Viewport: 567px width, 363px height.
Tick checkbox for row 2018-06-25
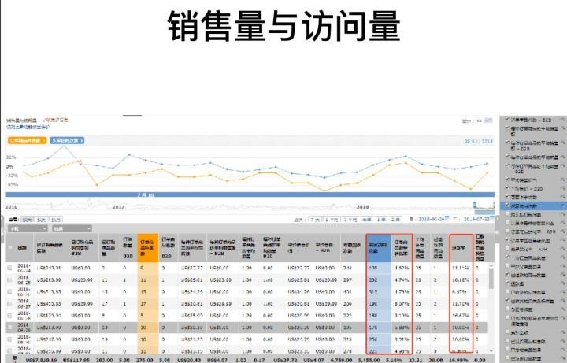9,280
